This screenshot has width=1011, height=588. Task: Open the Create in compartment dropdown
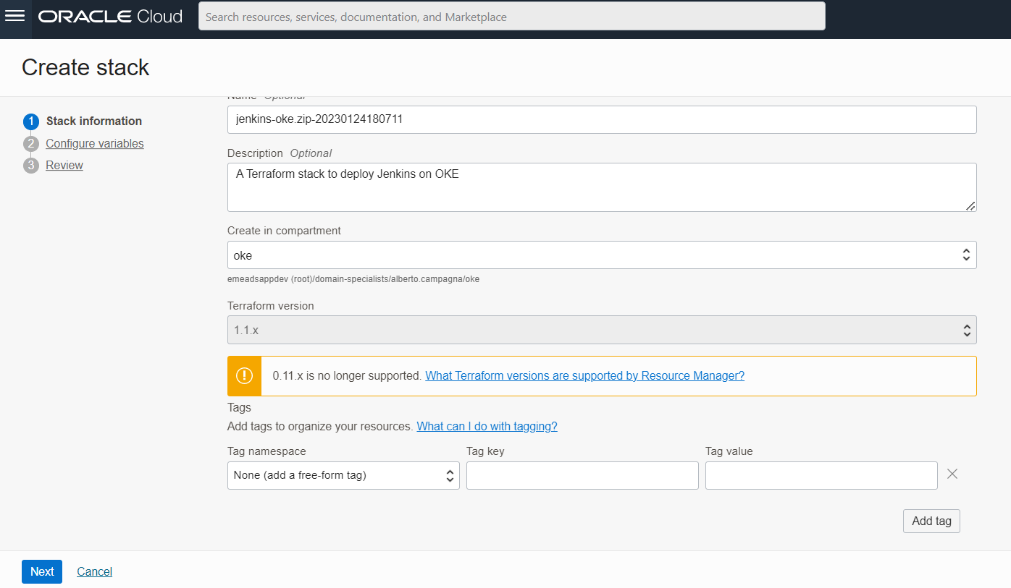pos(602,255)
